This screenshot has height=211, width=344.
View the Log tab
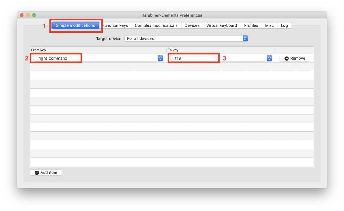pyautogui.click(x=284, y=25)
